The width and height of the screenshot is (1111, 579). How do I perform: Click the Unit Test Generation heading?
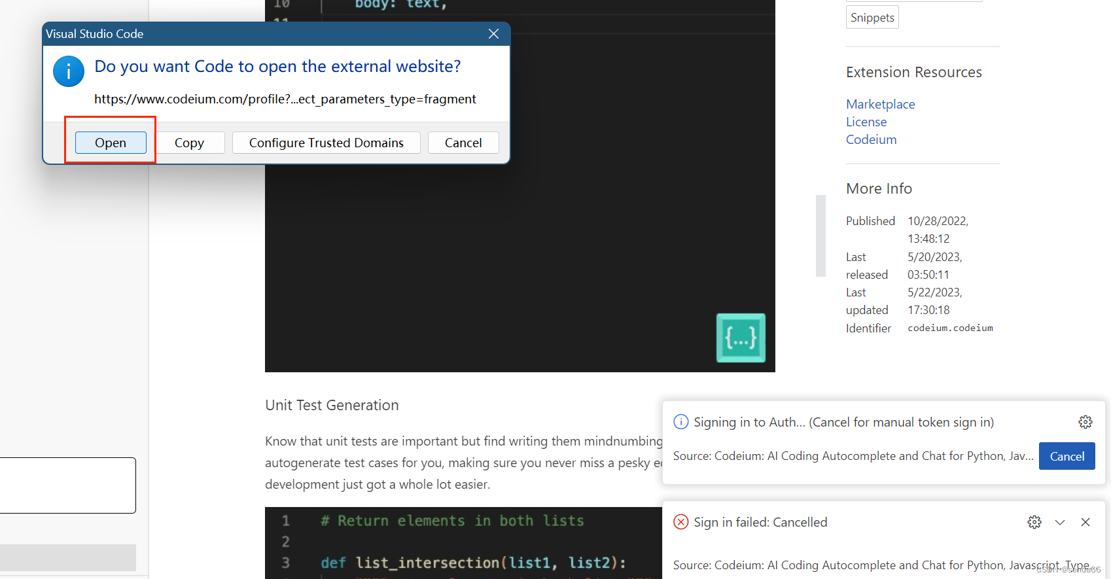(332, 405)
